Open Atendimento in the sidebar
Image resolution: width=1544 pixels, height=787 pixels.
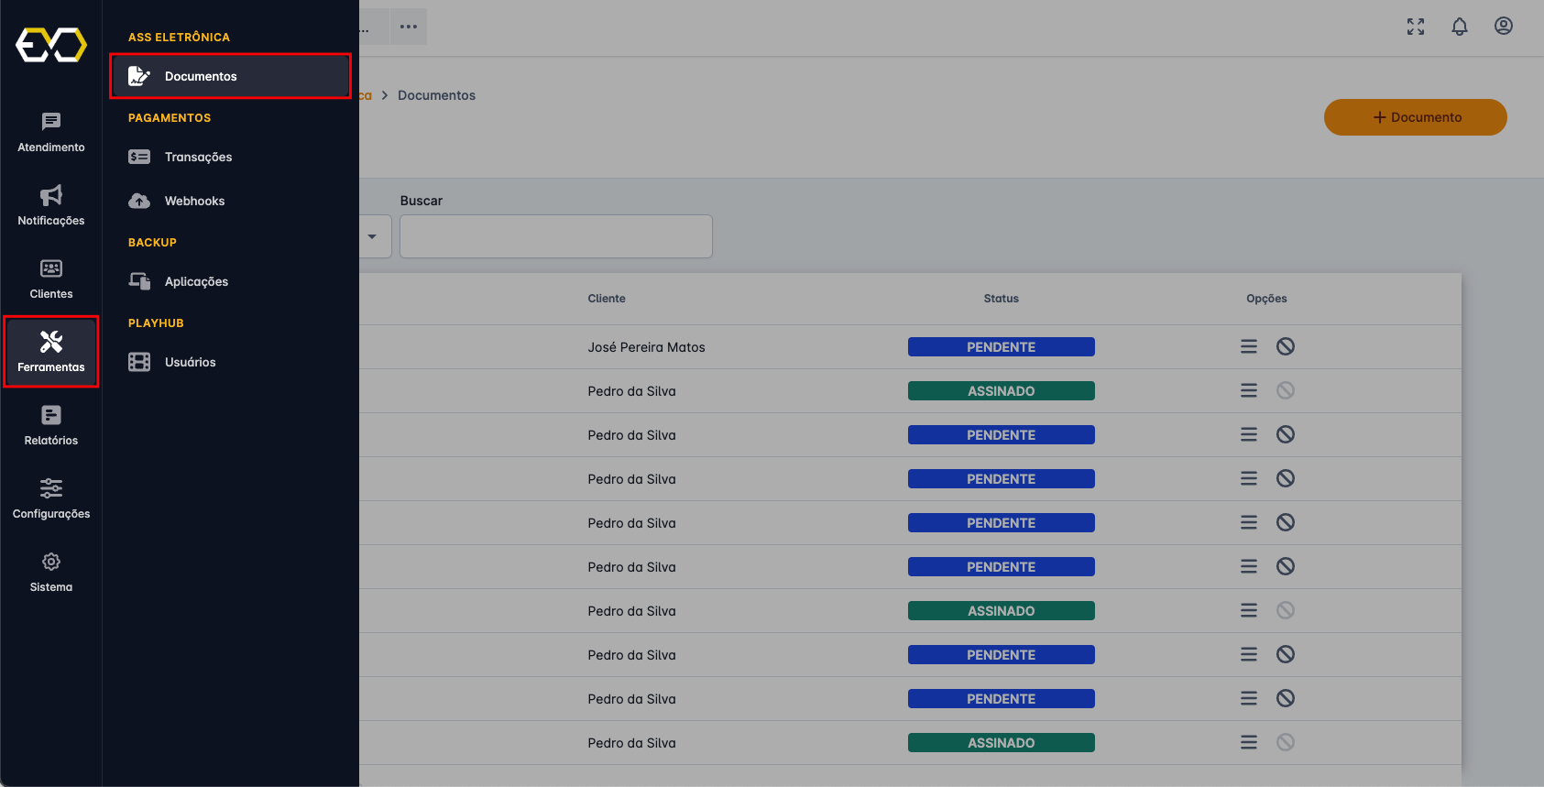51,132
